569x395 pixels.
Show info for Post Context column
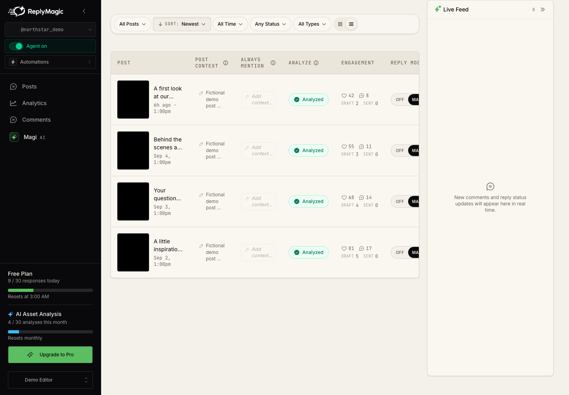pos(226,63)
